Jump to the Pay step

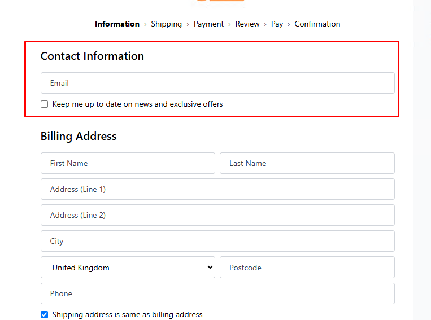click(x=277, y=24)
